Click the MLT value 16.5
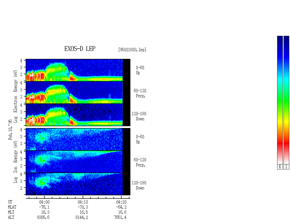The width and height of the screenshot is (290, 224). 84,212
